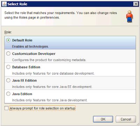Select the Default Role radio button
Viewport: 140px width, 126px height.
pyautogui.click(x=8, y=40)
